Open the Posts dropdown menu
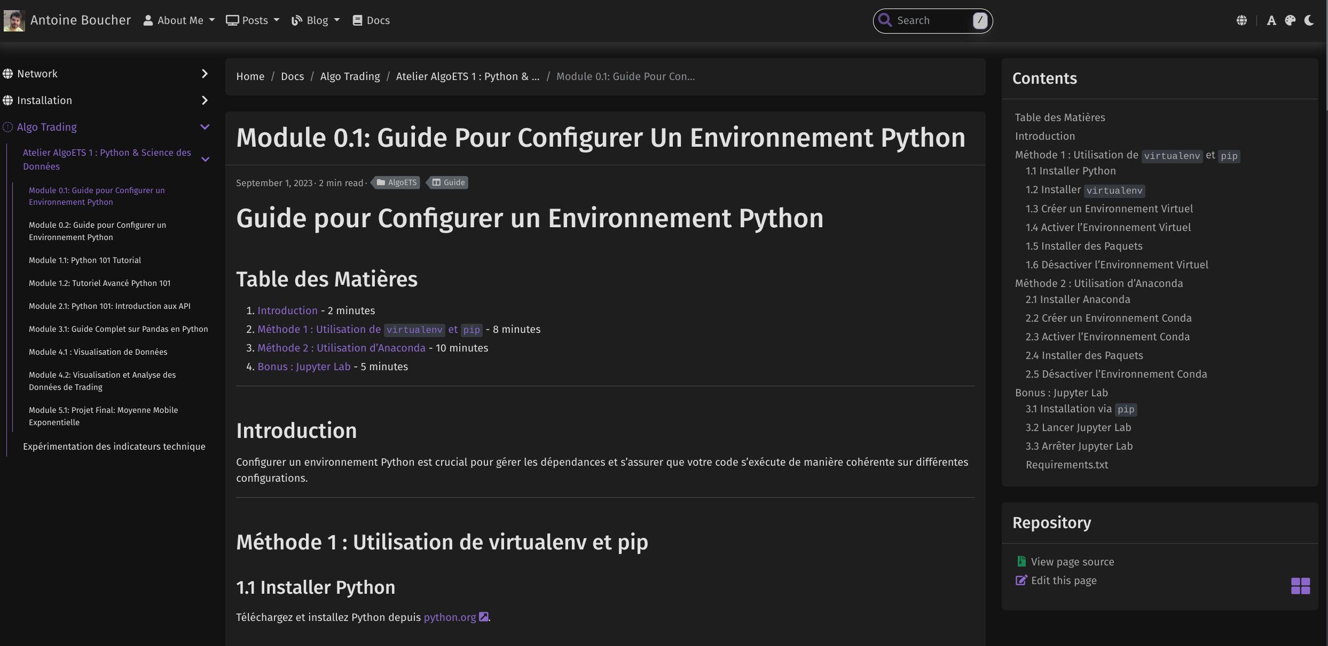The height and width of the screenshot is (646, 1328). 253,20
